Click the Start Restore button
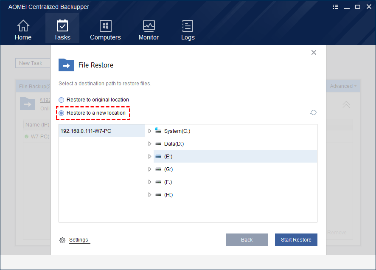Image resolution: width=376 pixels, height=270 pixels. [x=296, y=240]
